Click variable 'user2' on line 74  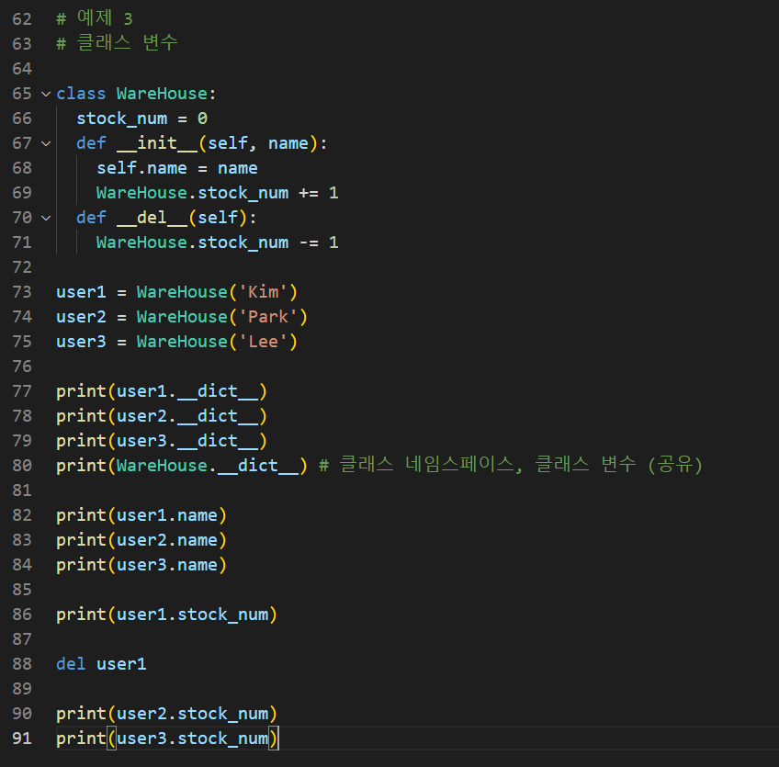(81, 317)
